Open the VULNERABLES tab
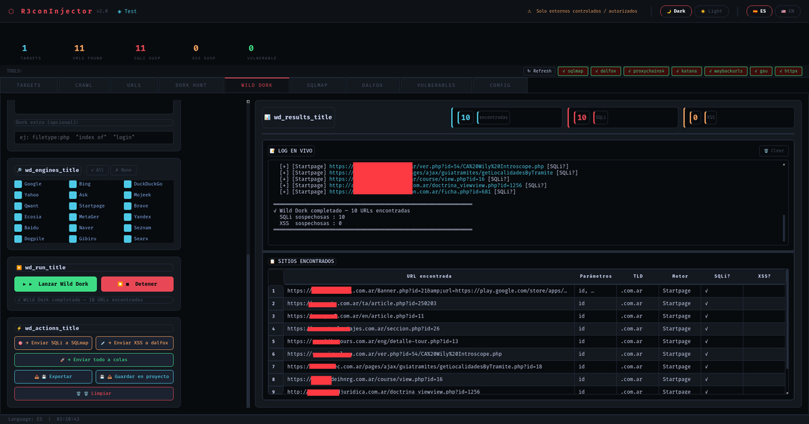The image size is (809, 424). click(x=436, y=86)
